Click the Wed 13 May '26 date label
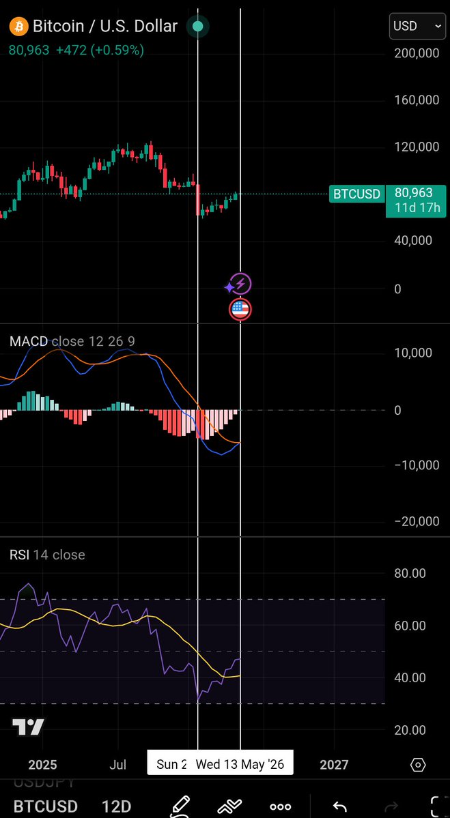This screenshot has width=450, height=818. point(240,765)
